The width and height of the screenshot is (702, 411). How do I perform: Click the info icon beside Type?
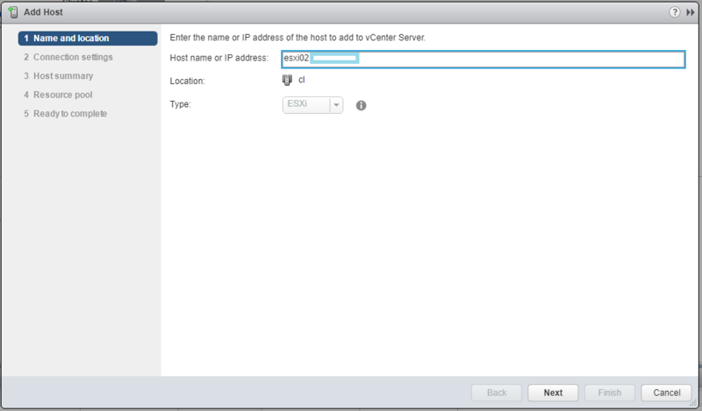tap(361, 105)
